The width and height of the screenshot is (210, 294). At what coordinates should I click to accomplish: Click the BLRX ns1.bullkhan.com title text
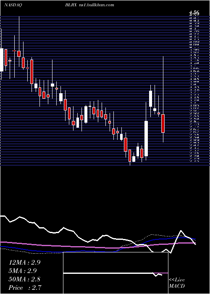point(89,5)
